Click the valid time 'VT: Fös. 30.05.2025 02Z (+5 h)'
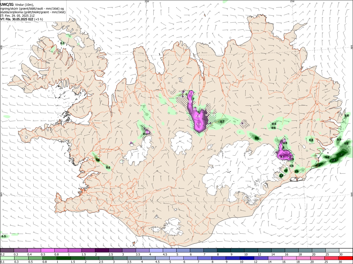Viewport: 353px width, 264px height. point(22,19)
